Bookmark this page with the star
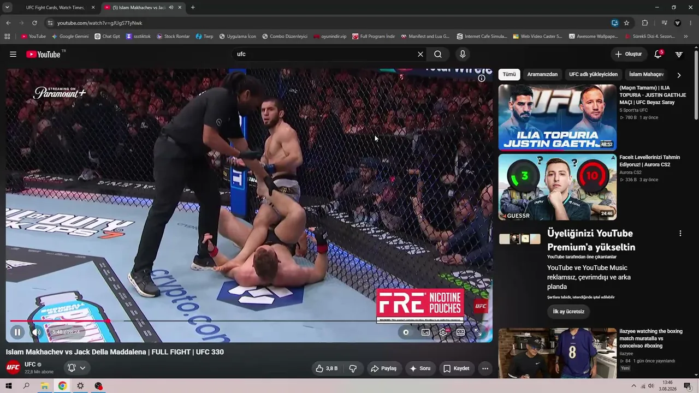Viewport: 699px width, 393px height. pyautogui.click(x=626, y=23)
